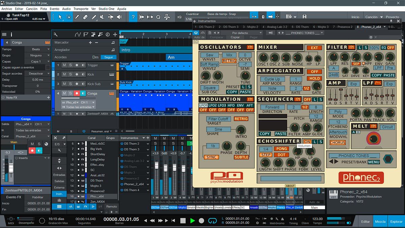Remove a marker with the Marcador minus icon

click(x=97, y=43)
